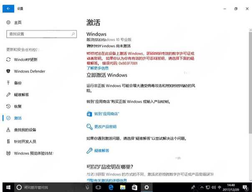Screen dimensions: 252x192
Task: Select 激活 activation in sidebar
Action: pyautogui.click(x=18, y=118)
